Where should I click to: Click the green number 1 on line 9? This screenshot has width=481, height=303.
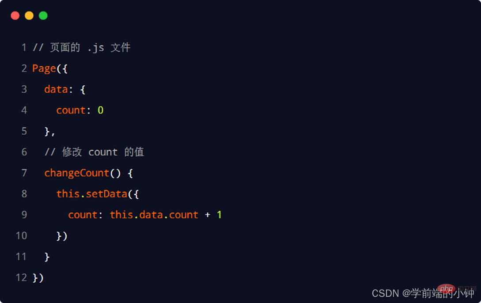[219, 215]
